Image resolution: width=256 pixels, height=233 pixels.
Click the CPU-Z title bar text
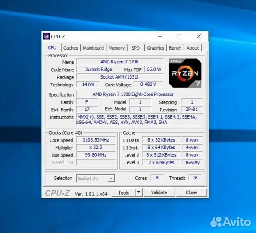pos(58,37)
